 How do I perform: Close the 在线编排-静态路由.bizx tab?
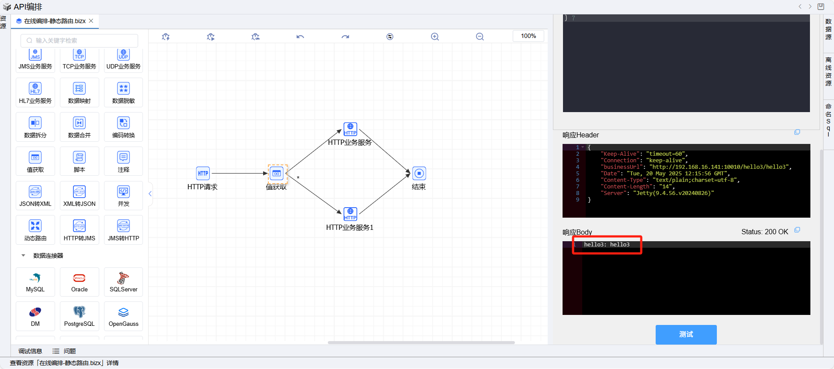[91, 21]
